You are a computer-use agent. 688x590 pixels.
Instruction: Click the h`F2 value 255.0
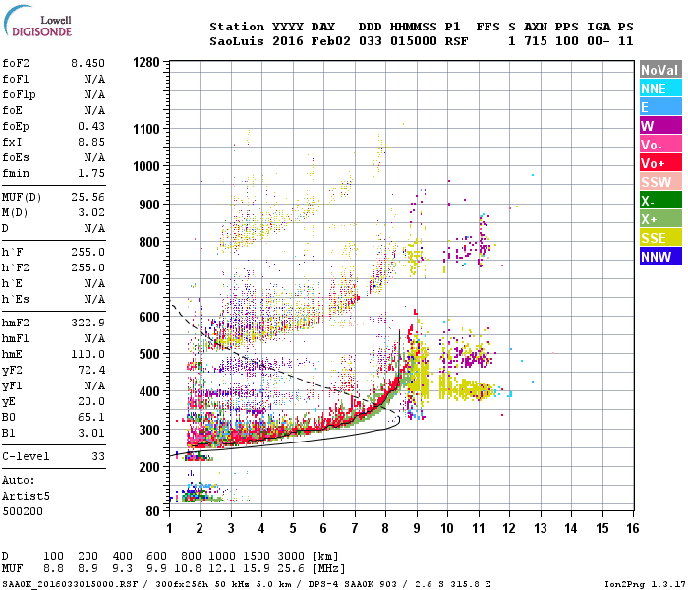pos(87,267)
